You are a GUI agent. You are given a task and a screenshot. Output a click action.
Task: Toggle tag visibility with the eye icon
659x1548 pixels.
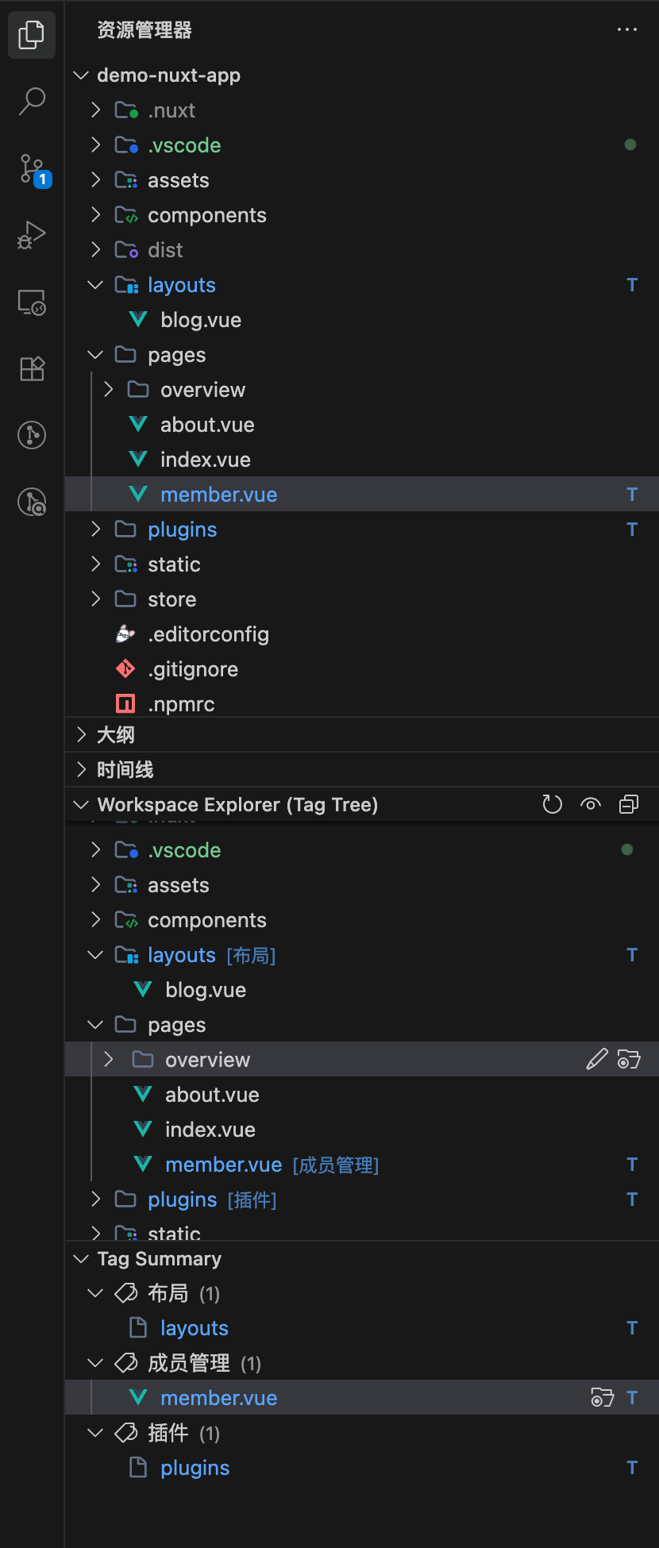pos(591,804)
